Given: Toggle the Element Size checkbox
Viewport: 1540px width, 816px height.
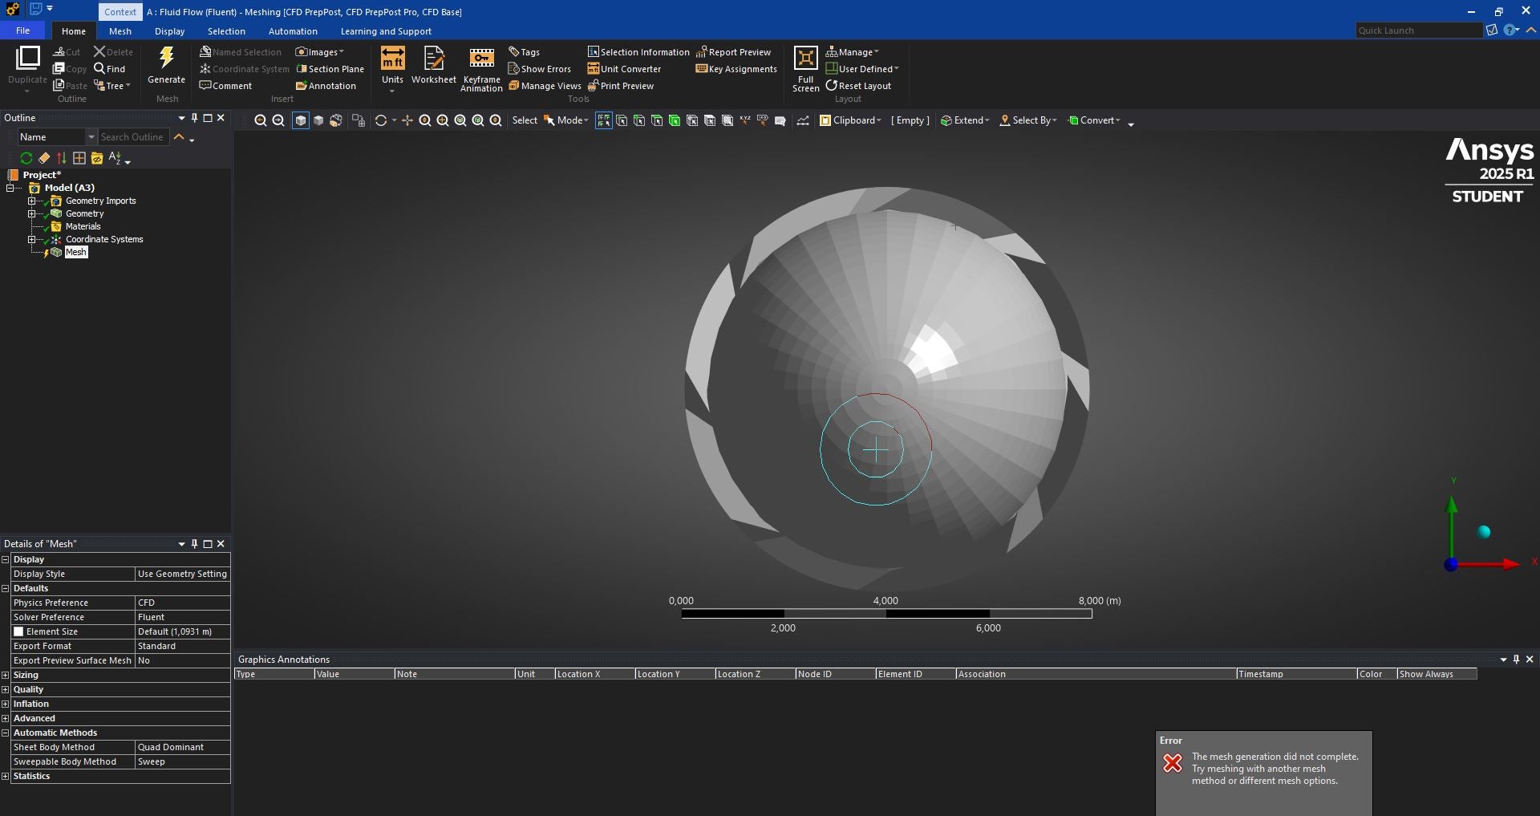Looking at the screenshot, I should point(18,631).
